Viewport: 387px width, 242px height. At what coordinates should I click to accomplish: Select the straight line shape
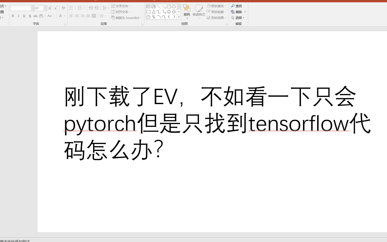coord(159,7)
